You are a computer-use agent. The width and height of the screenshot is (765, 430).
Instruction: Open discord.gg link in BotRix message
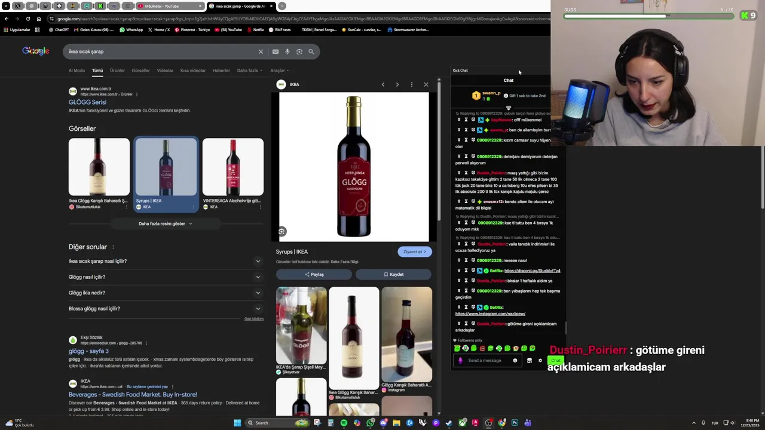click(x=532, y=271)
